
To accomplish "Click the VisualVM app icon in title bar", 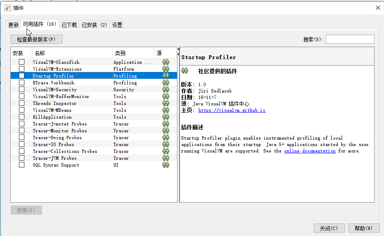I will [8, 8].
